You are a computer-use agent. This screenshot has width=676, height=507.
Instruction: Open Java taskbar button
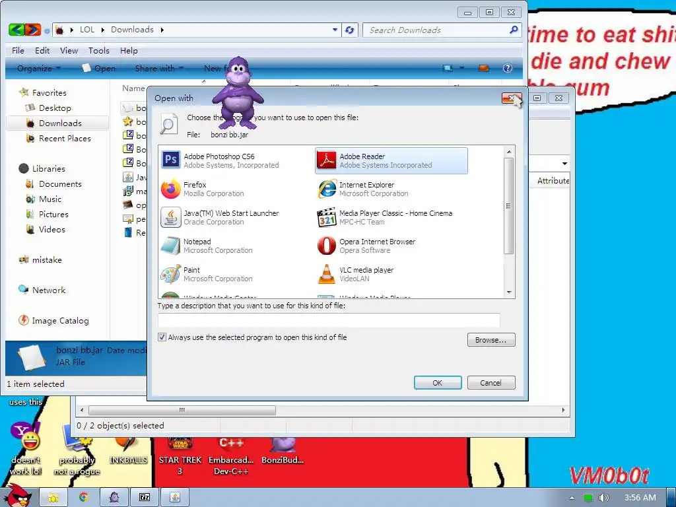[174, 498]
